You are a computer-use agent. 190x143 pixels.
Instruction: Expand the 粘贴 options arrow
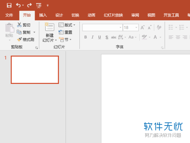pyautogui.click(x=9, y=40)
